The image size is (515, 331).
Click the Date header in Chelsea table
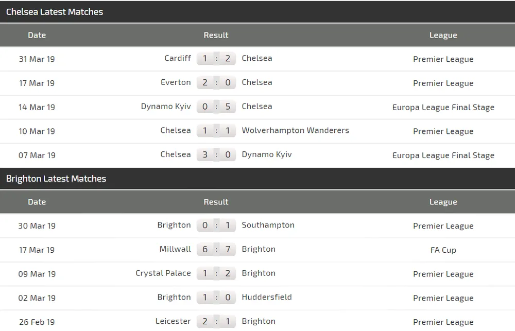tap(37, 35)
